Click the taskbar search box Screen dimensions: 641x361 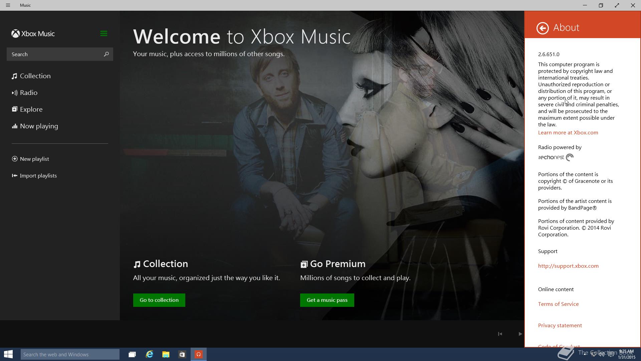point(70,354)
